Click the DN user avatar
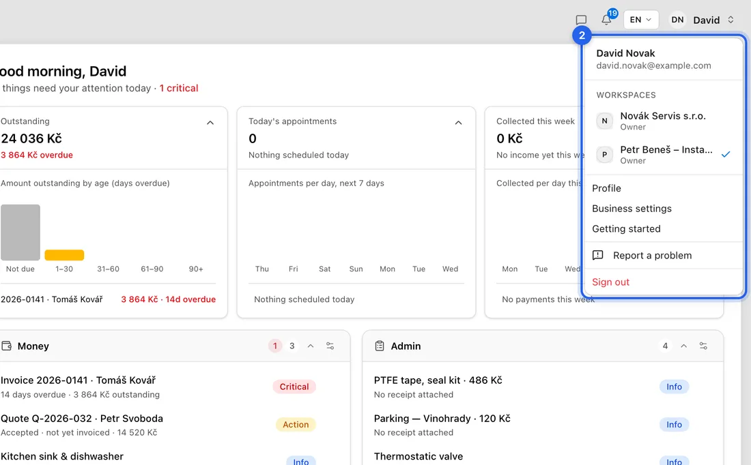The height and width of the screenshot is (465, 751). 677,20
